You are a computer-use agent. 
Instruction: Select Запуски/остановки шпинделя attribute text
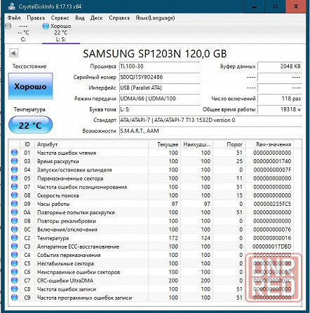coord(74,170)
